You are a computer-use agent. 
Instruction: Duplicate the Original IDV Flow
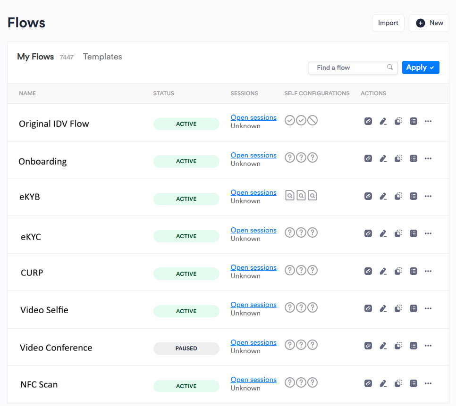click(398, 121)
